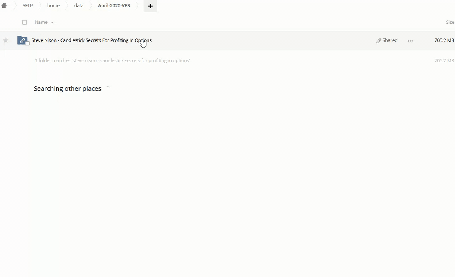This screenshot has height=277, width=455.
Task: Click the sort arrow next to Name
Action: [x=52, y=22]
